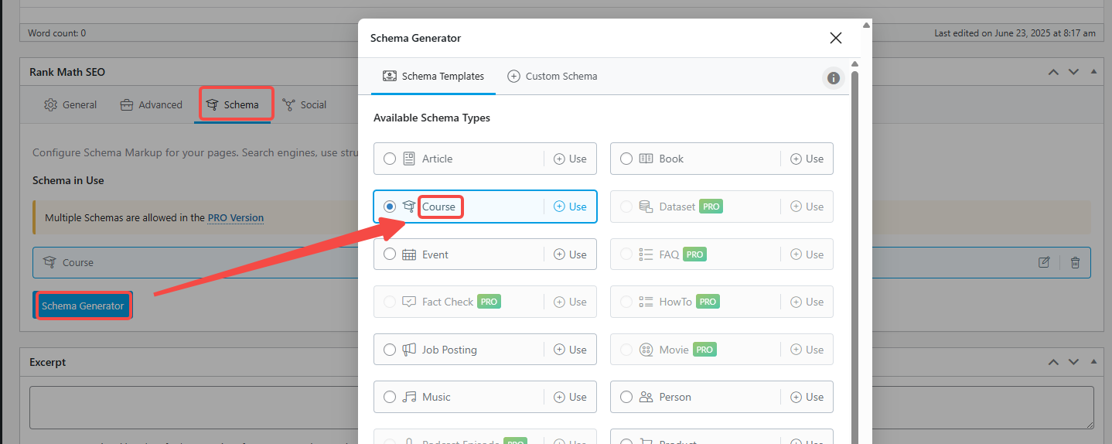Select the Article radio button
Screen dimensions: 1112x444
(390, 159)
